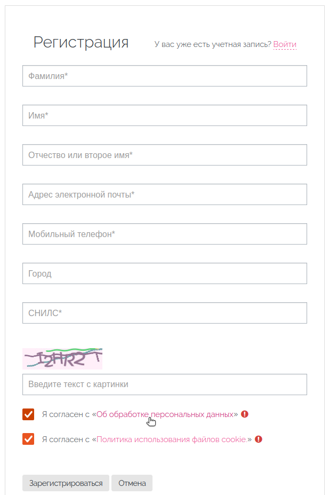This screenshot has height=495, width=329.
Task: Click the Мобильный телефон field
Action: click(x=164, y=234)
